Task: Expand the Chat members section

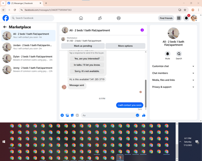Action: [173, 73]
